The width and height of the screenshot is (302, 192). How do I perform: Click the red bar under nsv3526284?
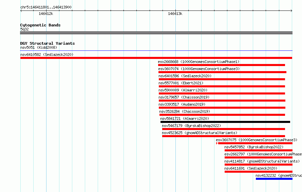(222, 115)
